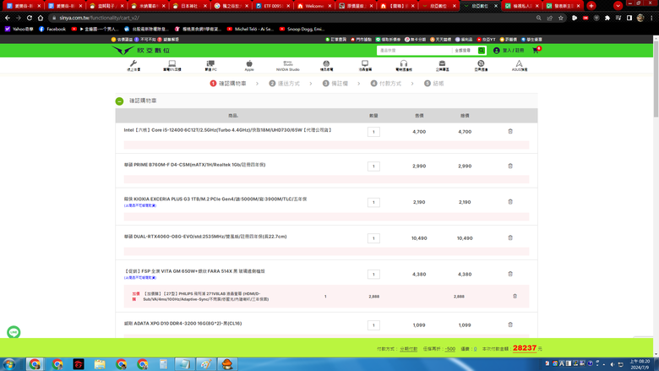This screenshot has width=659, height=371.
Task: Delete the ADATA XPG D10 DDR4-3200 item
Action: 510,325
